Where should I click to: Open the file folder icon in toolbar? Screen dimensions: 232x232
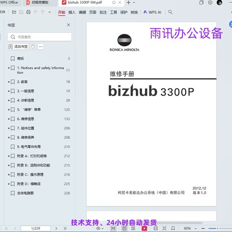coord(14,12)
